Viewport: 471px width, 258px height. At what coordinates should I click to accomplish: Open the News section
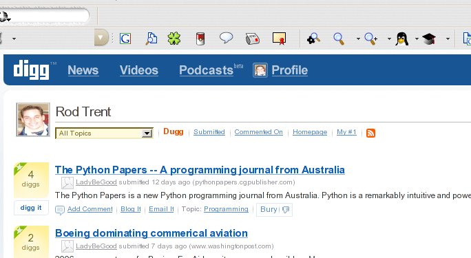click(83, 70)
